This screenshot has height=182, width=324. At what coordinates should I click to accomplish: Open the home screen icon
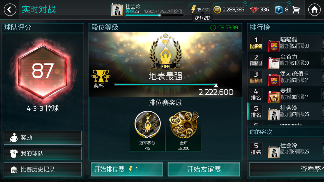tap(314, 10)
